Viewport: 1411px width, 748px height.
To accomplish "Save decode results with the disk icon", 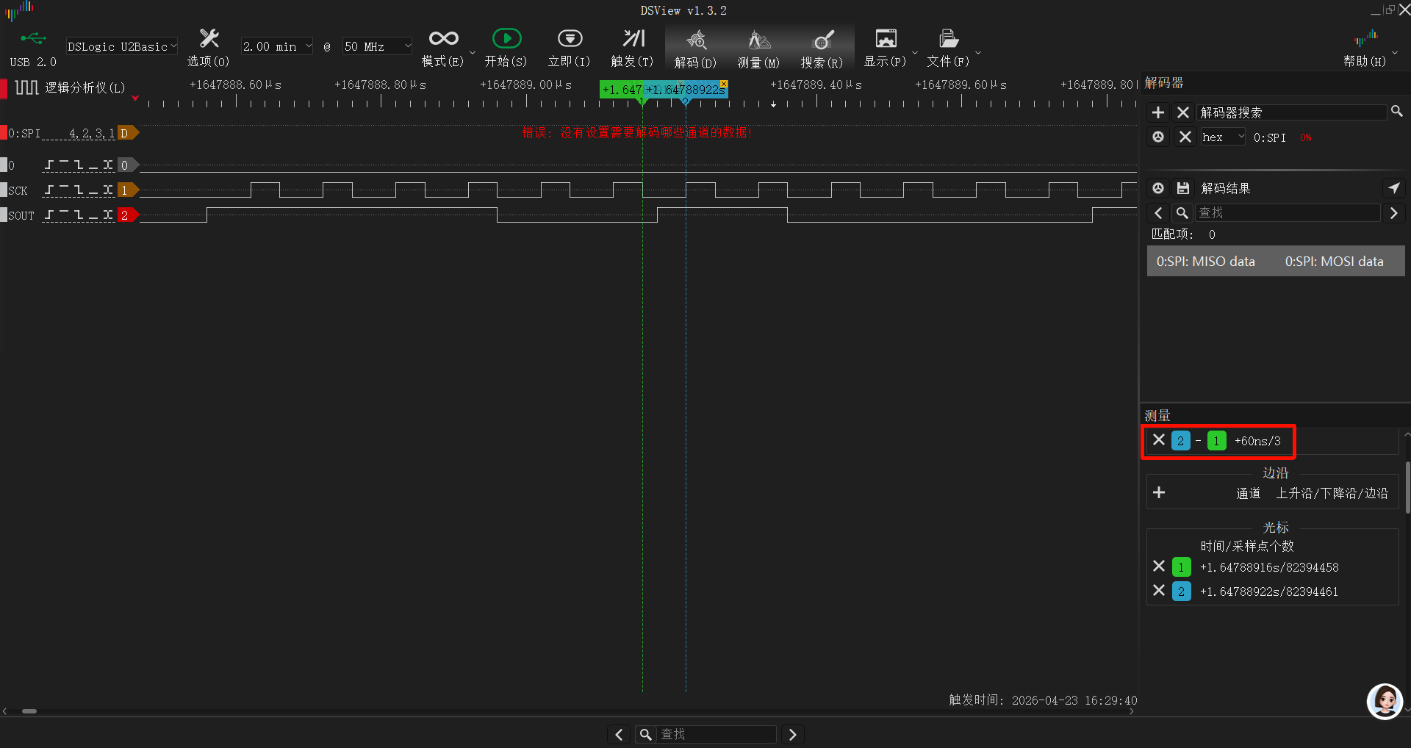I will click(1183, 187).
